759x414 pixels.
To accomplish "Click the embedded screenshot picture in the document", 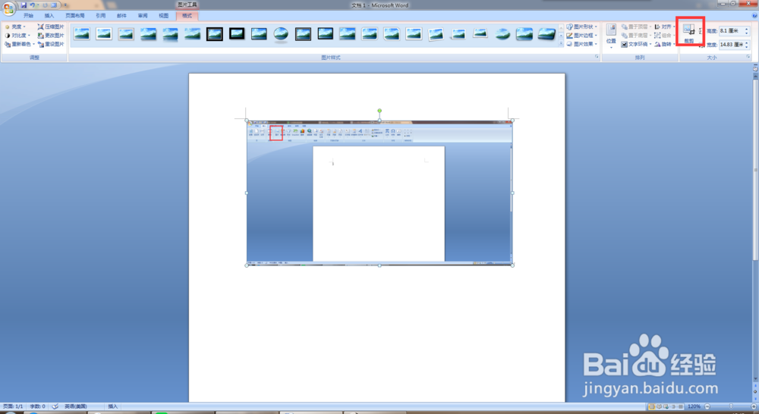I will 379,193.
